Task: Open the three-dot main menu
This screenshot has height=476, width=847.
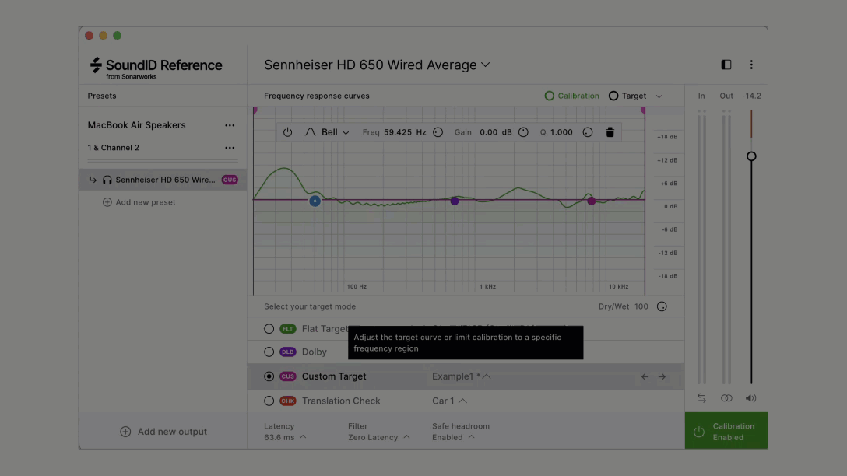Action: 751,65
